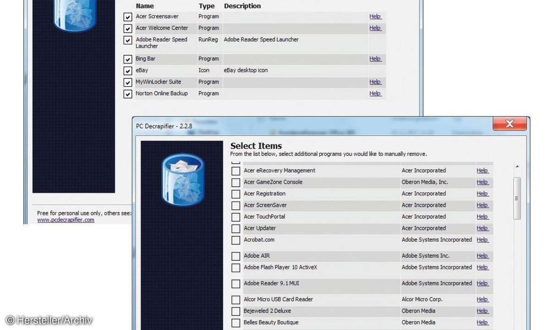550x330 pixels.
Task: Open Help link for Bing Bar
Action: coord(375,59)
